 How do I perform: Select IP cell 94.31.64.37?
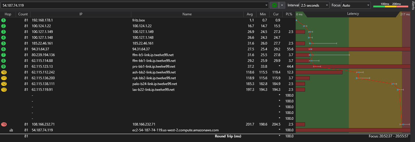tap(40, 49)
